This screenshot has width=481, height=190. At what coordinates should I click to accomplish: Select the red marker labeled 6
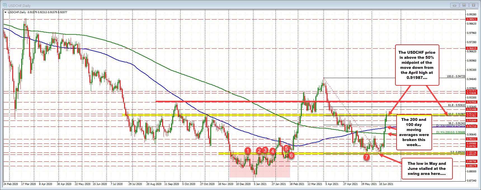[x=291, y=155]
